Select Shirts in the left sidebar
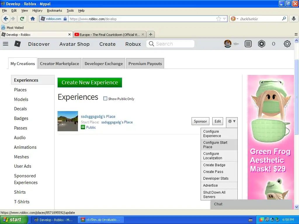This screenshot has height=224, width=299. pyautogui.click(x=20, y=192)
